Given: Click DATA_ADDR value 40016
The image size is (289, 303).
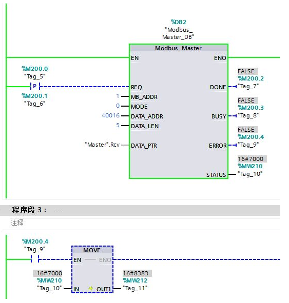Looking at the screenshot, I should [111, 115].
